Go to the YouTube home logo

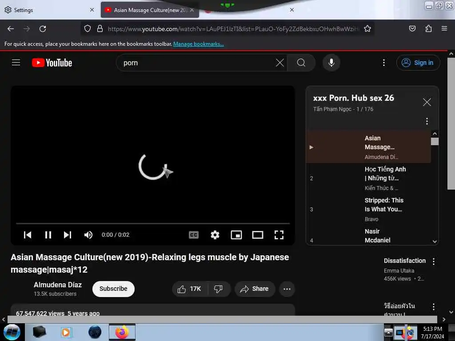point(52,63)
